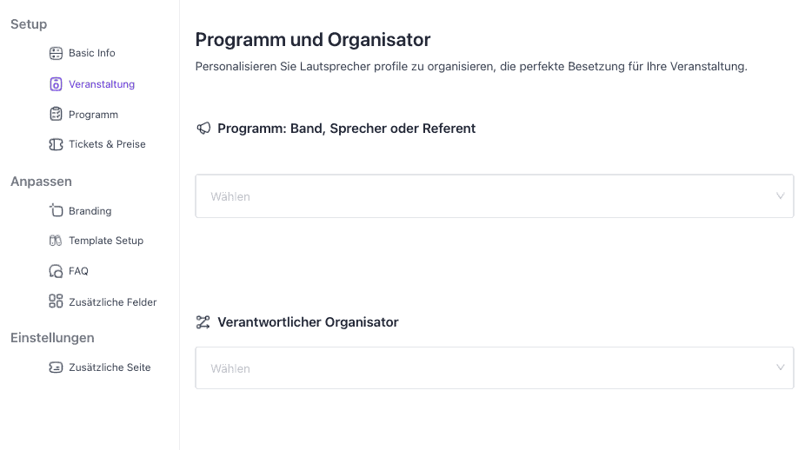Open the Basic Info menu item
The height and width of the screenshot is (450, 805).
coord(92,53)
